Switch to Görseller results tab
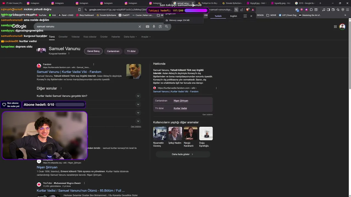The image size is (351, 197). (x=63, y=37)
